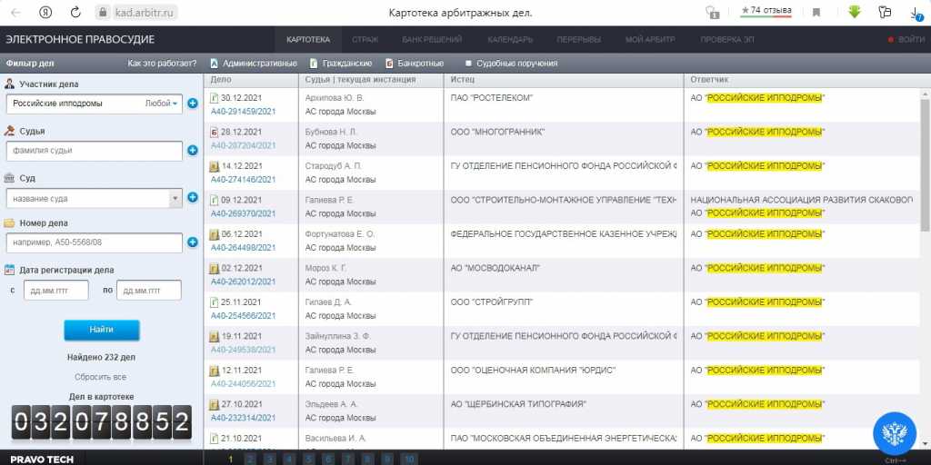Screen dimensions: 931x465
Task: Focus the Номер дела input field
Action: click(x=95, y=242)
